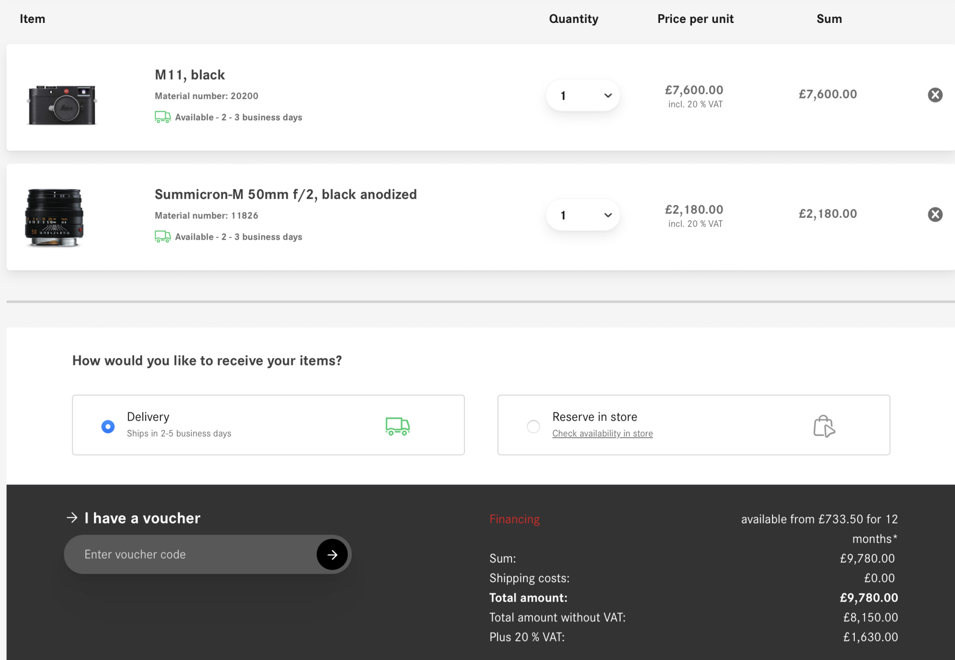This screenshot has height=660, width=955.
Task: Click the M11, black product title
Action: tap(190, 75)
